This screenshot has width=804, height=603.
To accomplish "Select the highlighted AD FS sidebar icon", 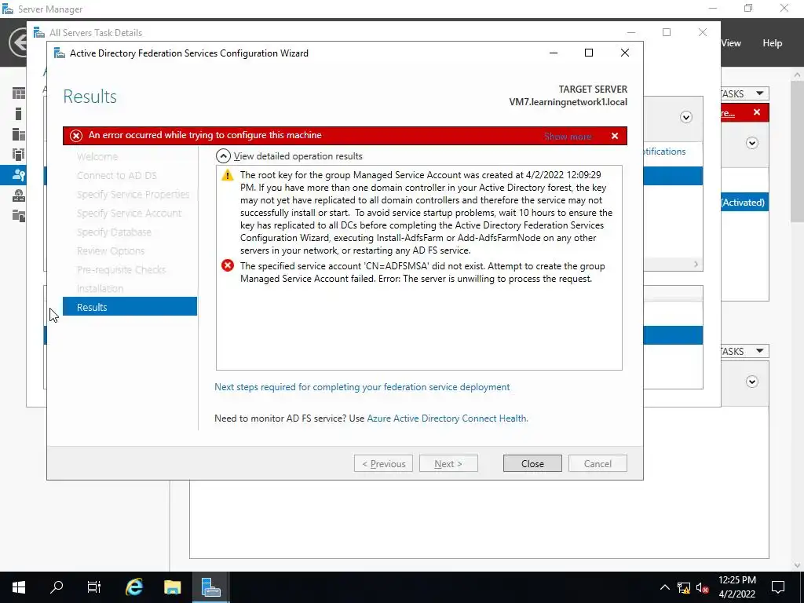I will pos(19,175).
